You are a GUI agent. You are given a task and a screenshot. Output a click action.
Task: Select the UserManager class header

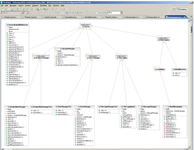pyautogui.click(x=84, y=107)
